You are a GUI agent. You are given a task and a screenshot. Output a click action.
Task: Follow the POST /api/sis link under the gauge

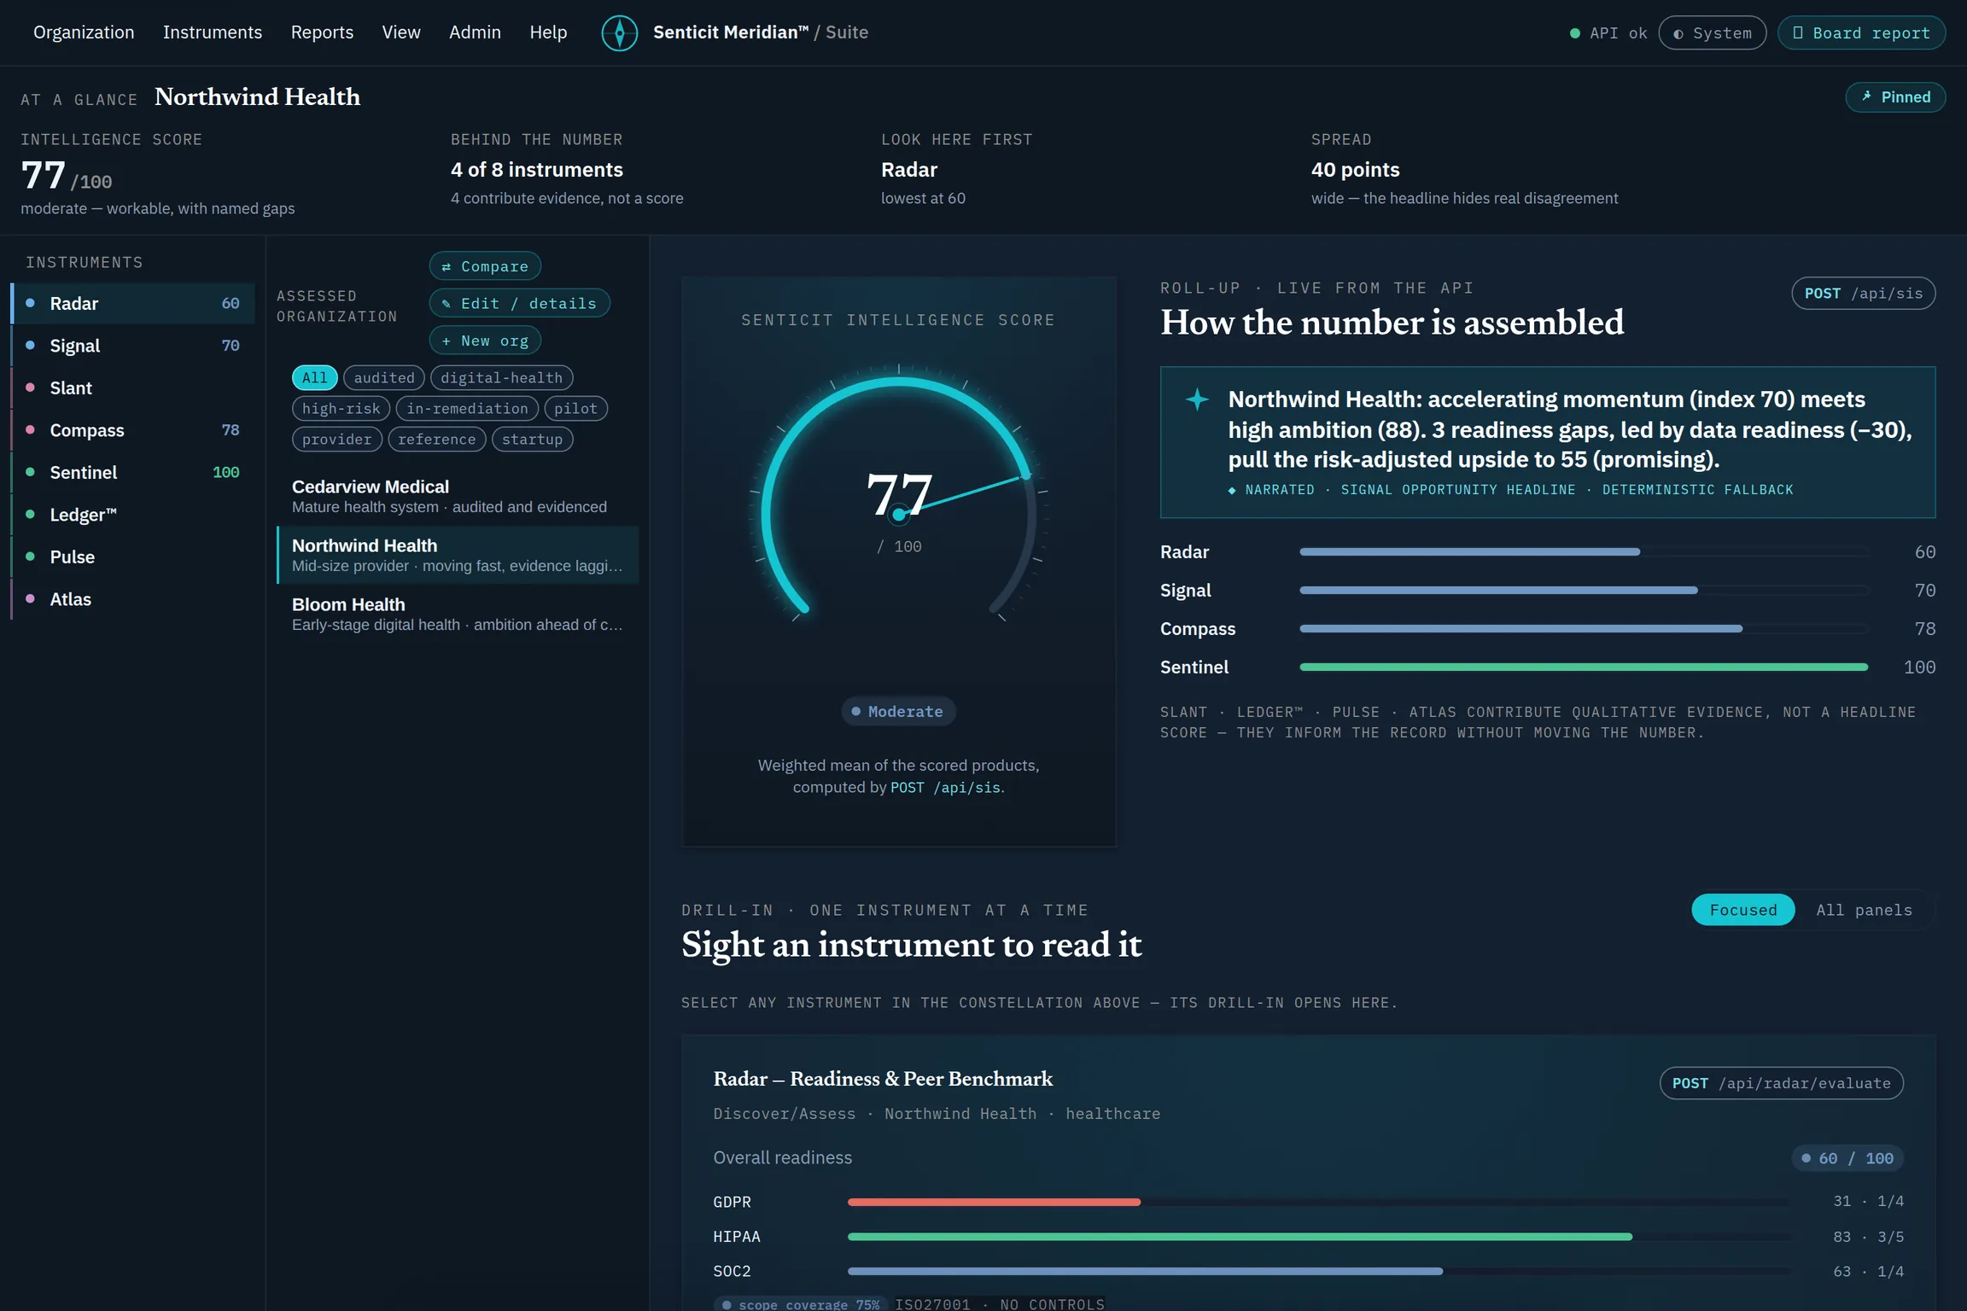[945, 787]
